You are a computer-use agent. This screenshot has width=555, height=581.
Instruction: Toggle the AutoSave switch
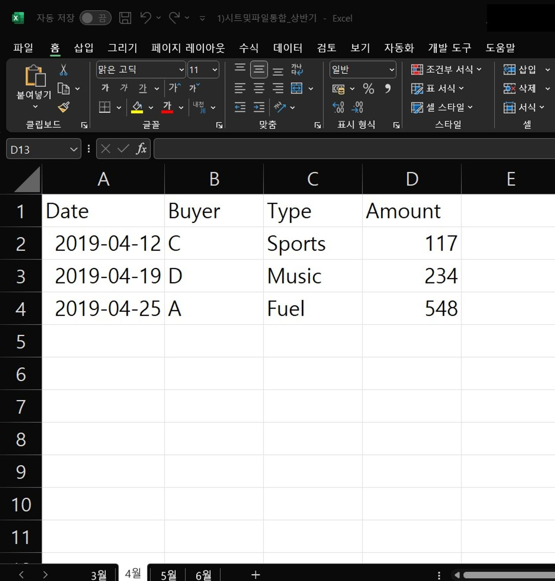(x=95, y=18)
